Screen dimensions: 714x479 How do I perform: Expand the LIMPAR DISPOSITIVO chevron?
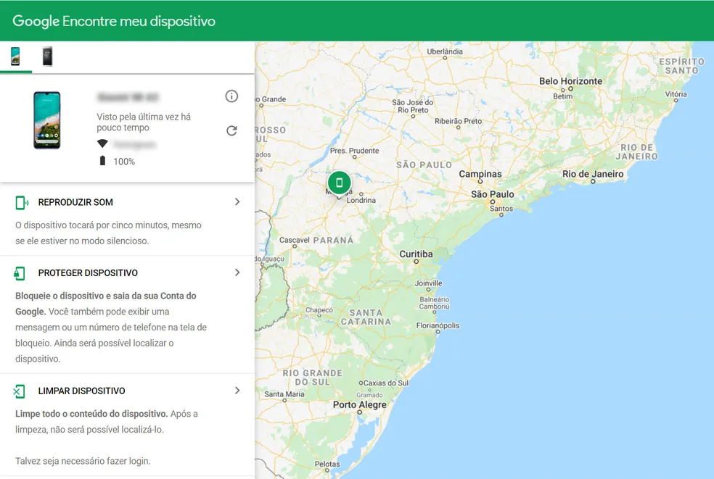tap(237, 391)
